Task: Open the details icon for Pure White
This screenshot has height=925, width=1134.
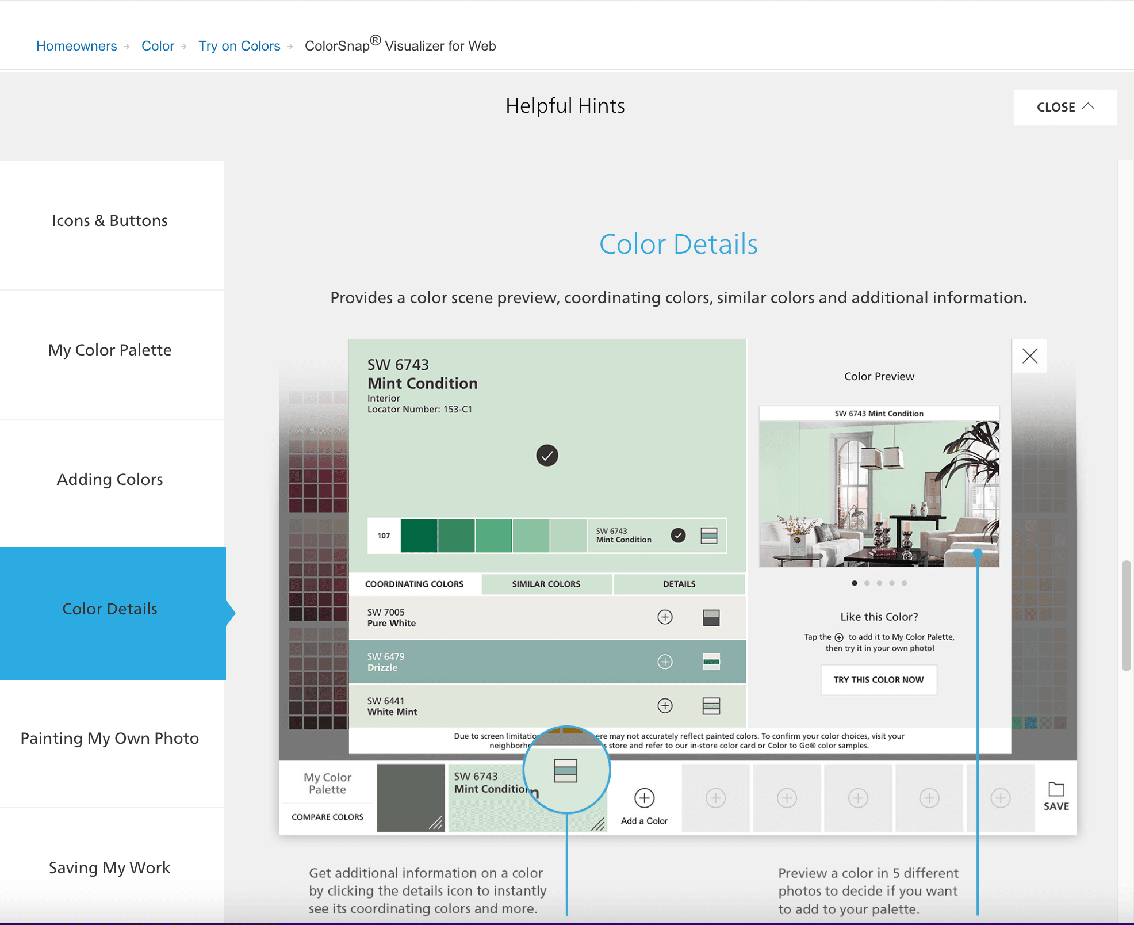Action: (711, 617)
